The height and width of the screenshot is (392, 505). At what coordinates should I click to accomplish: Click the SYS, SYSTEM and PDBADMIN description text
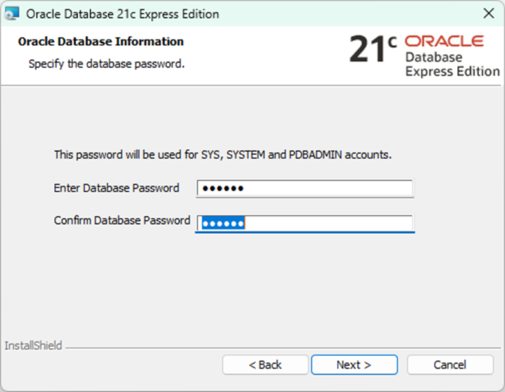tap(223, 155)
